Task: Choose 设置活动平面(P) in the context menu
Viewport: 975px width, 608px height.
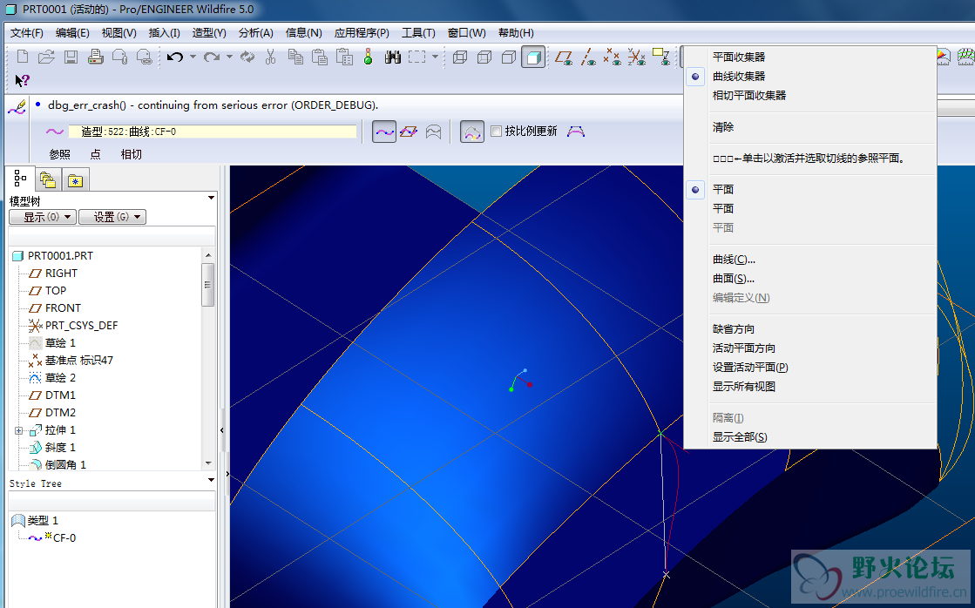Action: click(x=750, y=368)
